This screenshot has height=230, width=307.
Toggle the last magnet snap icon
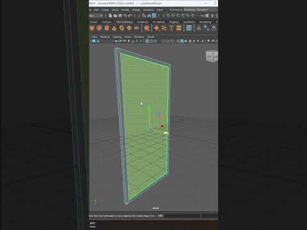click(x=193, y=15)
